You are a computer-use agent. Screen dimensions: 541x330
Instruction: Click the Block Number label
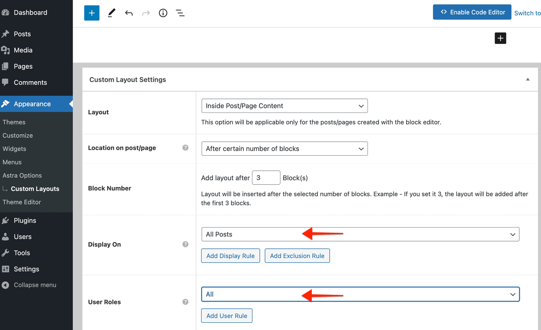[x=110, y=188]
